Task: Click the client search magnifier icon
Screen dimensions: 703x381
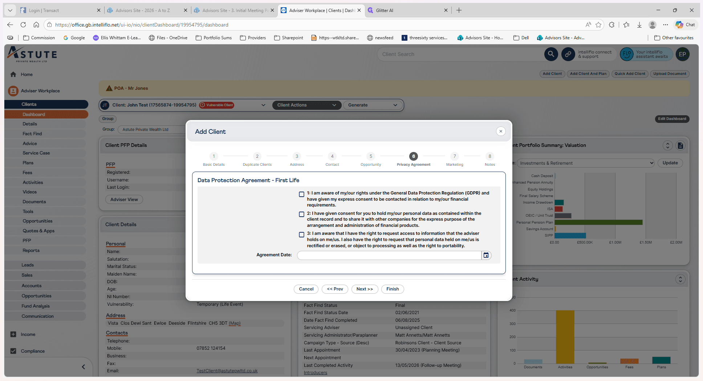Action: [x=551, y=54]
